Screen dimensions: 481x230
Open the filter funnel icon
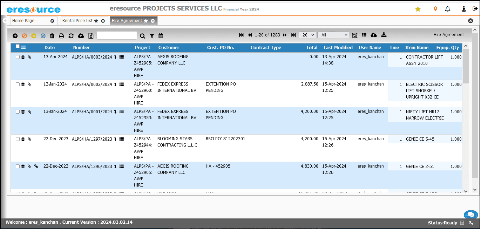(x=152, y=36)
